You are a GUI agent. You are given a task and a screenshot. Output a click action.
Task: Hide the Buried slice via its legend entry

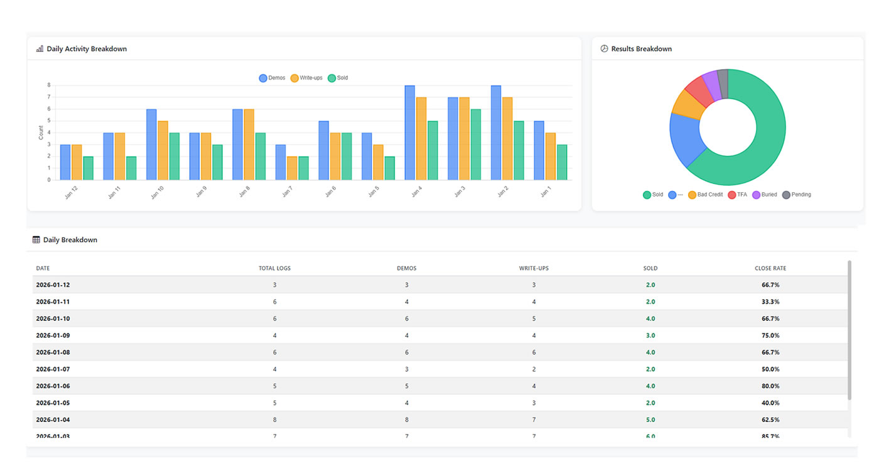(763, 195)
